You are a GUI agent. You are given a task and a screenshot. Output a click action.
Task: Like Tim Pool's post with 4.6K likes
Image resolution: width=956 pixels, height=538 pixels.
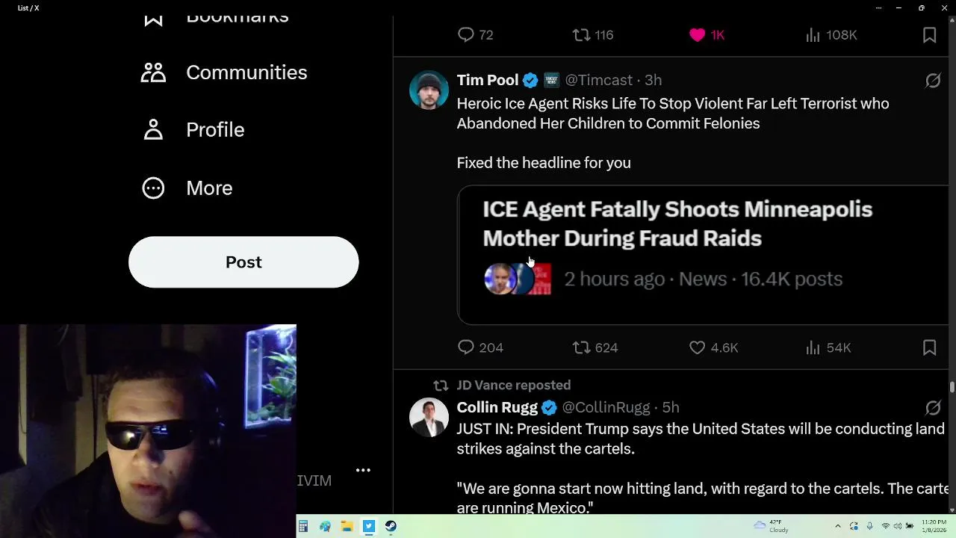713,348
